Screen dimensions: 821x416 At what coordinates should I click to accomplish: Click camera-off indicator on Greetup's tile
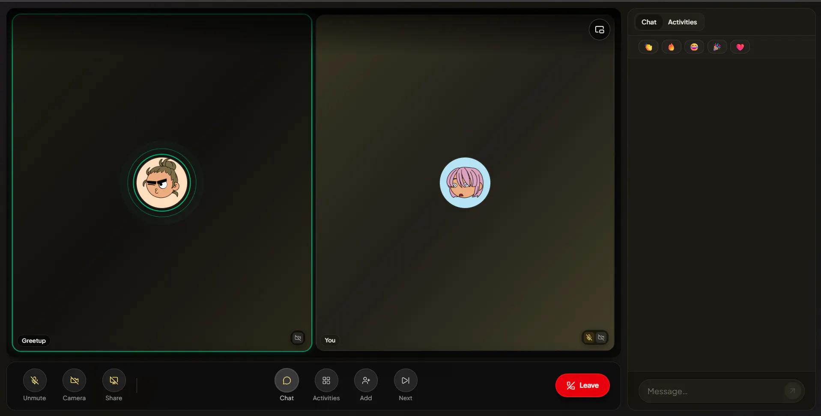click(x=298, y=338)
